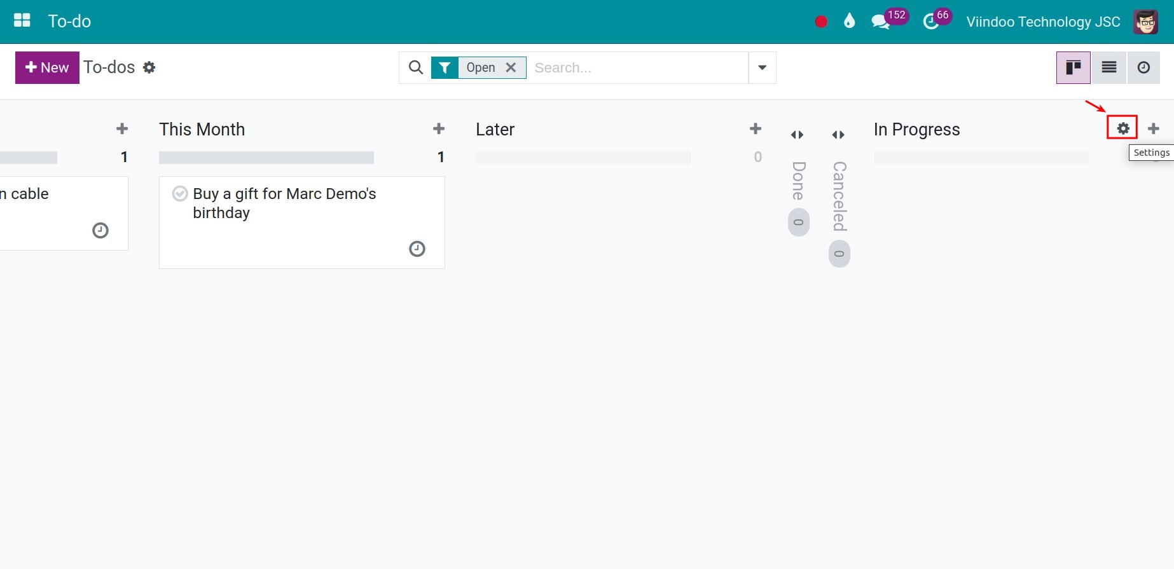Image resolution: width=1174 pixels, height=569 pixels.
Task: Click the water drop icon in top bar
Action: pyautogui.click(x=850, y=21)
